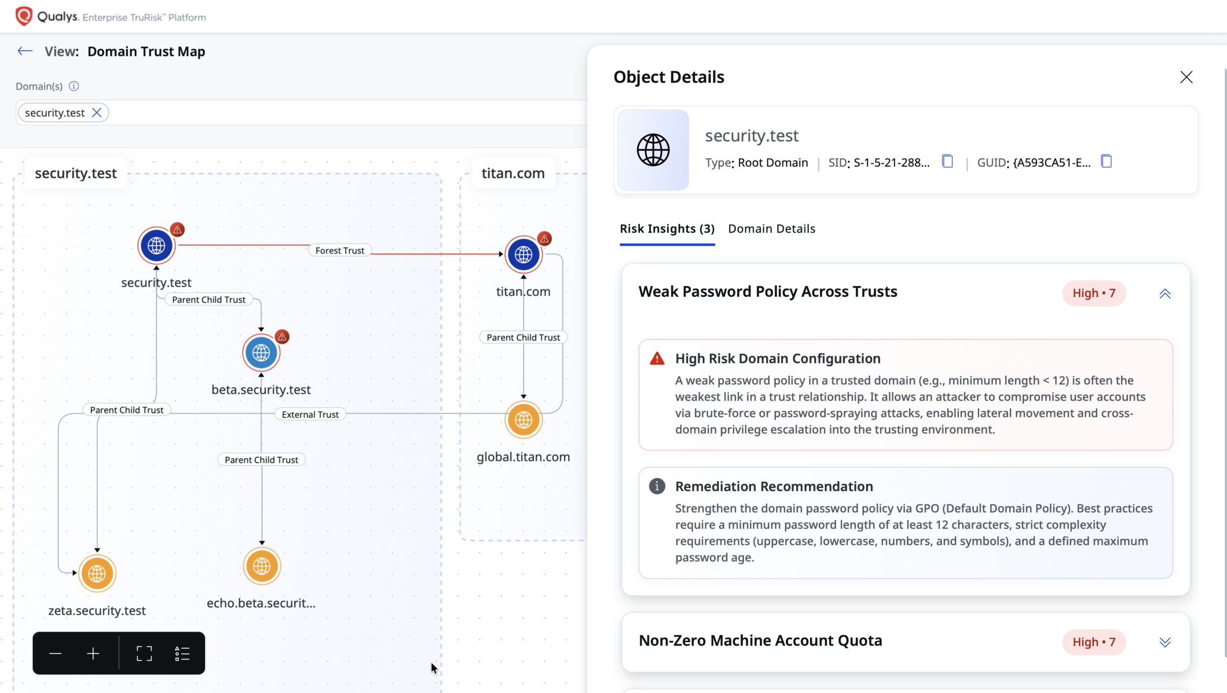Viewport: 1227px width, 693px height.
Task: Select the security.test root domain node
Action: pyautogui.click(x=156, y=245)
